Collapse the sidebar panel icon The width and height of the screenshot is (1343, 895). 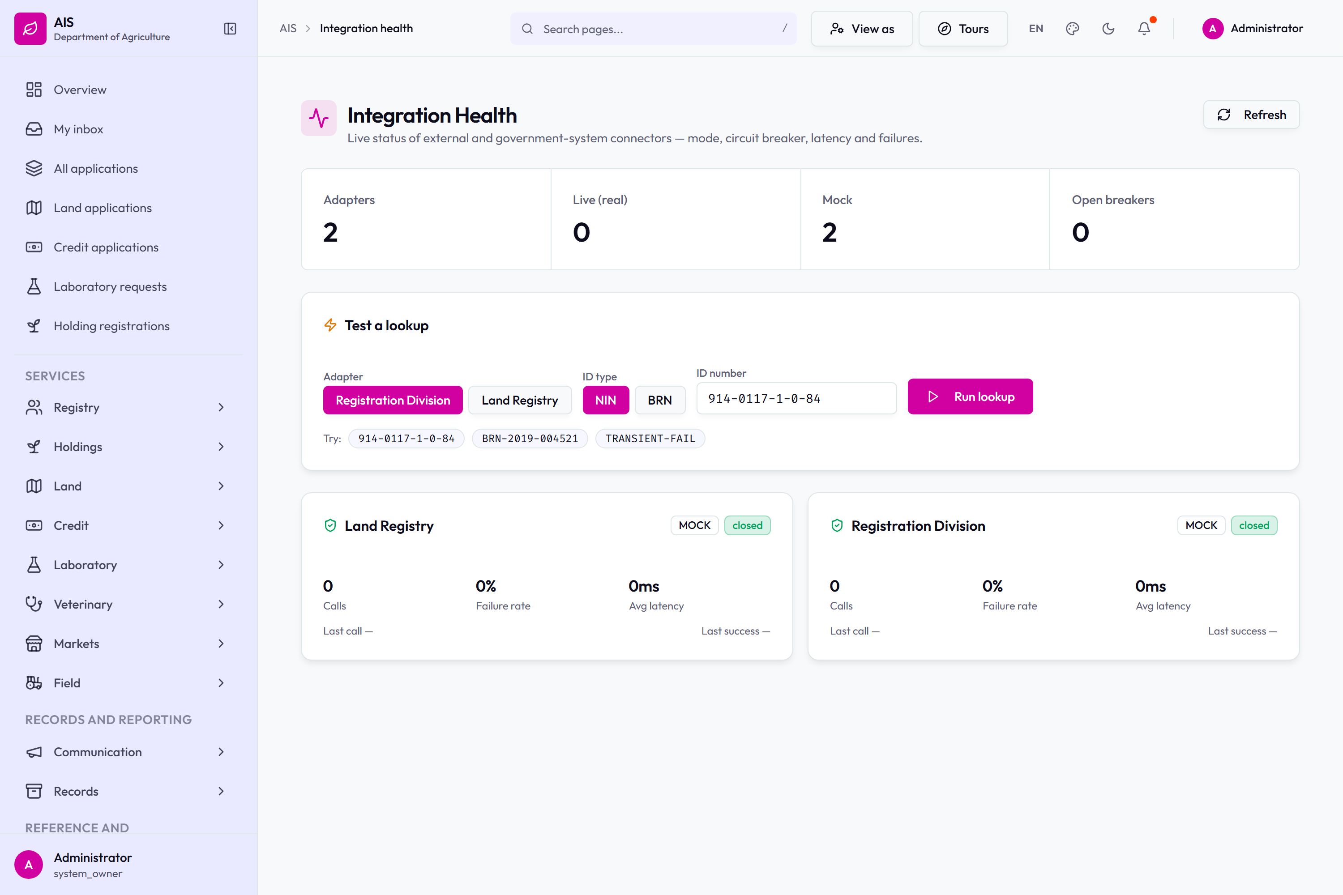[230, 29]
